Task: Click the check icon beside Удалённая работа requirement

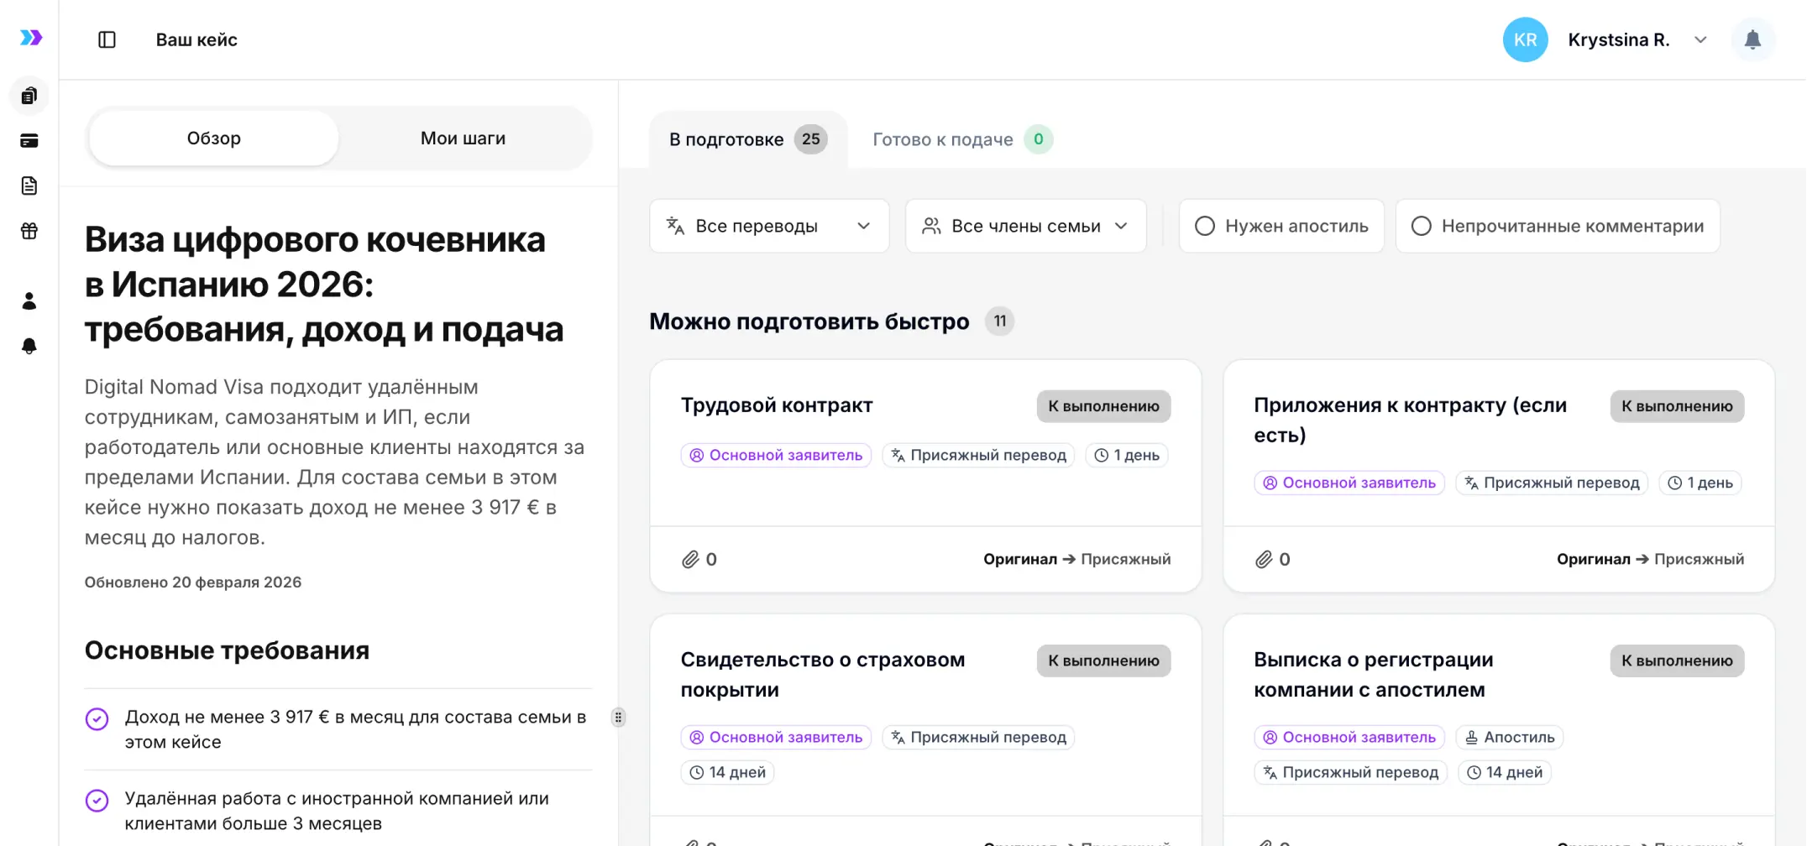Action: [97, 801]
